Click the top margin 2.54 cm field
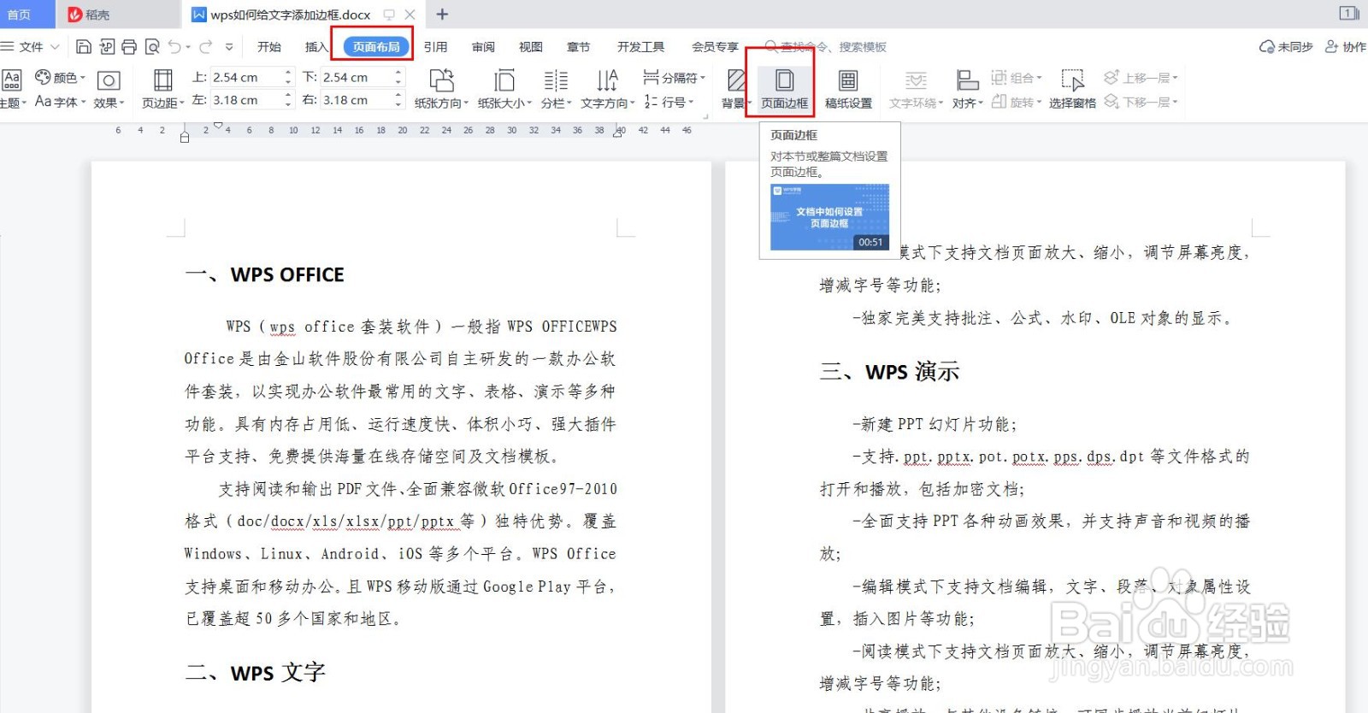1368x713 pixels. [246, 77]
